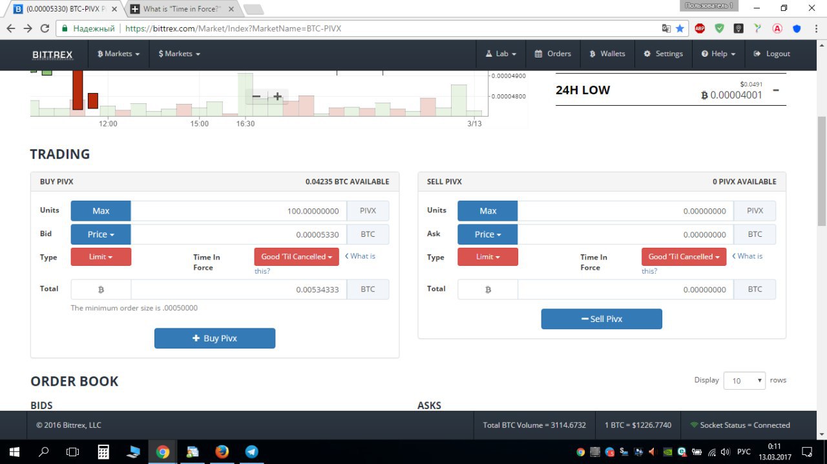Click the address bar URL

[233, 28]
